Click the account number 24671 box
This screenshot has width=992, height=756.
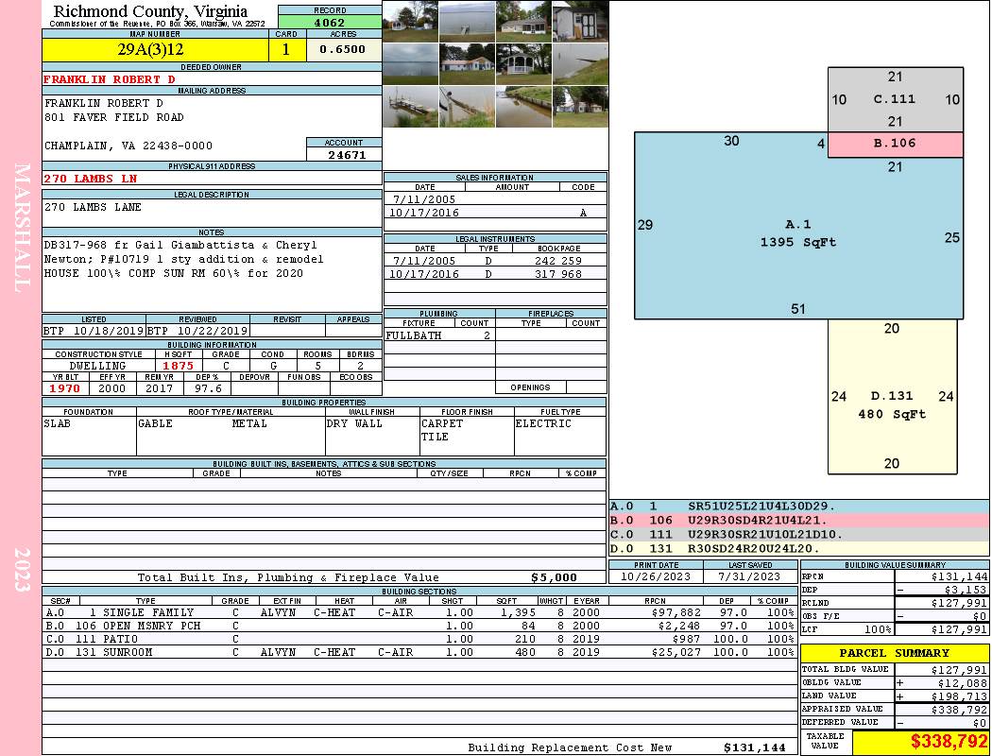tap(344, 155)
